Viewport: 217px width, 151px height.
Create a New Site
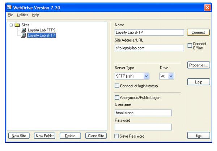[x=19, y=136]
